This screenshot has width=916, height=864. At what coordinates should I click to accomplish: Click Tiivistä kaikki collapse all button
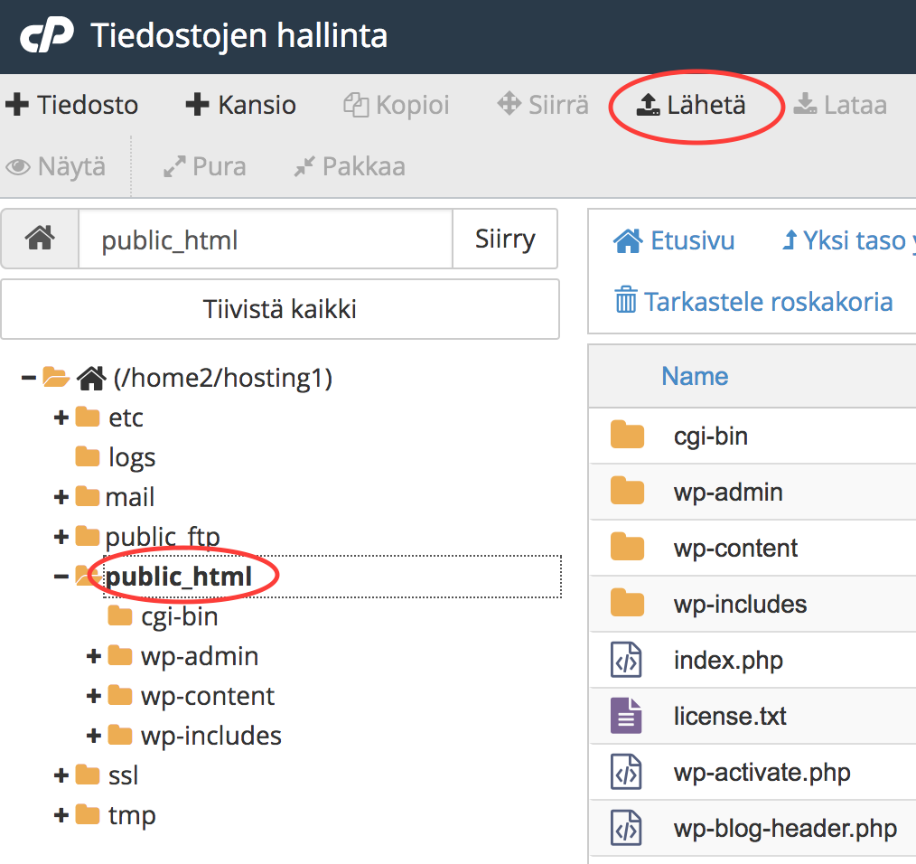pos(280,310)
